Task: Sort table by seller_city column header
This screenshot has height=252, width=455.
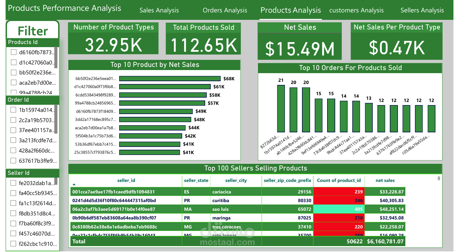Action: [236, 180]
